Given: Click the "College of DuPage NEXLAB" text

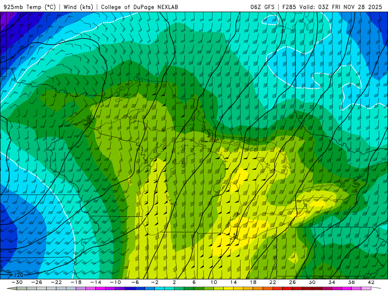Looking at the screenshot, I should 139,7.
